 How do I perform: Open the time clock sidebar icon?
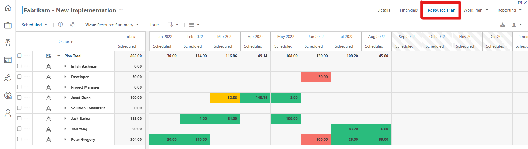tap(8, 43)
